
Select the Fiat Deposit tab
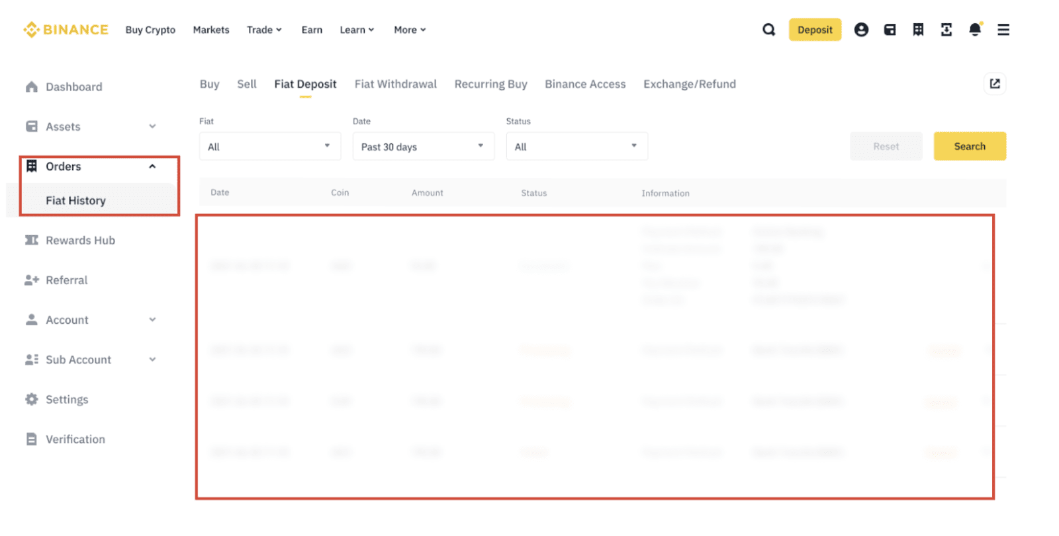pos(305,84)
